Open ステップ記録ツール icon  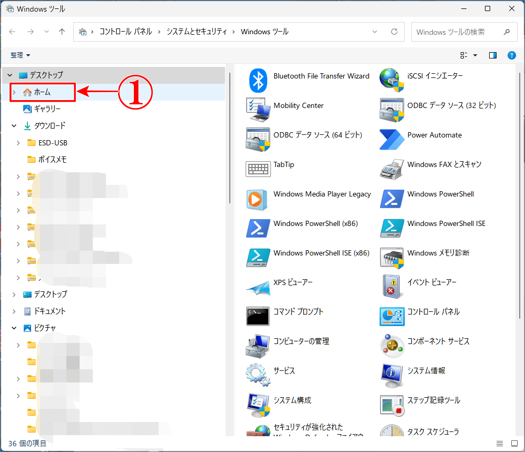click(392, 405)
